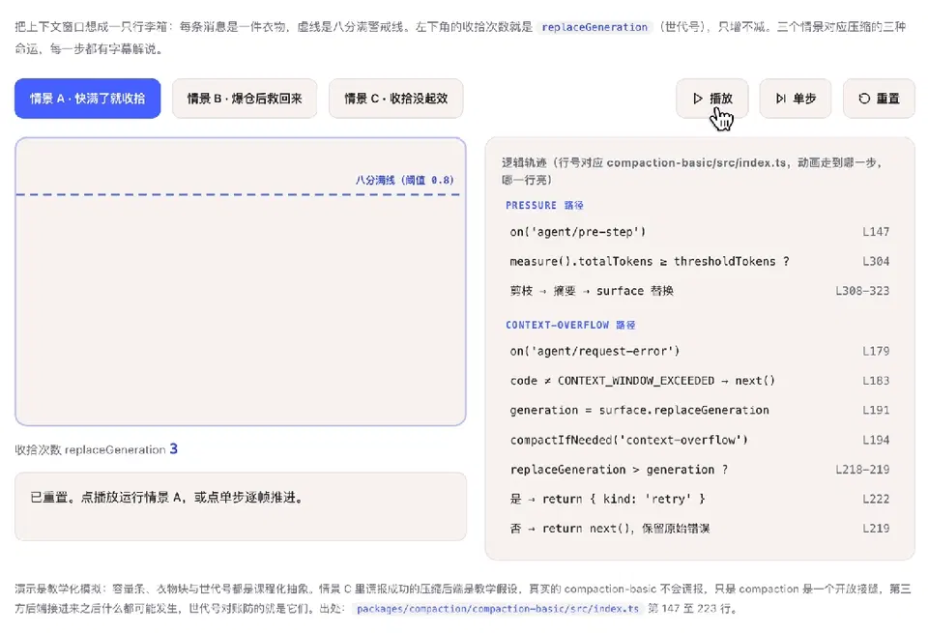Click the CONTEXT-OVERFLOW 路径 section heading
Image resolution: width=928 pixels, height=633 pixels.
tap(570, 325)
